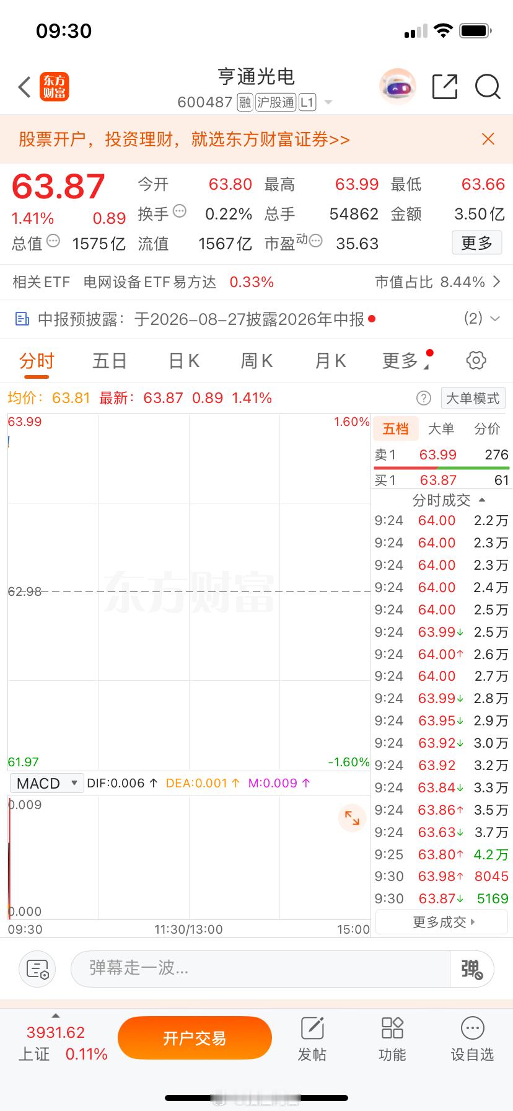Screen dimensions: 513x1111
Task: Tap the share icon at top
Action: [x=445, y=87]
